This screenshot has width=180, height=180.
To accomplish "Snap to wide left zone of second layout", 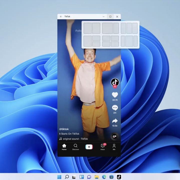I will click(x=107, y=28).
